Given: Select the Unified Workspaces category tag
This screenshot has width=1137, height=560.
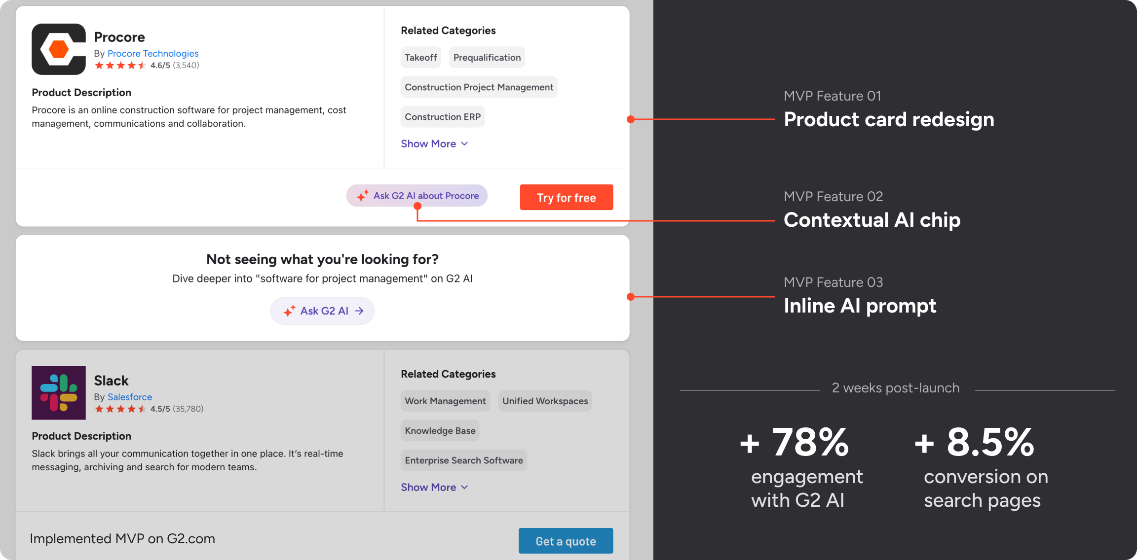Looking at the screenshot, I should click(x=545, y=401).
